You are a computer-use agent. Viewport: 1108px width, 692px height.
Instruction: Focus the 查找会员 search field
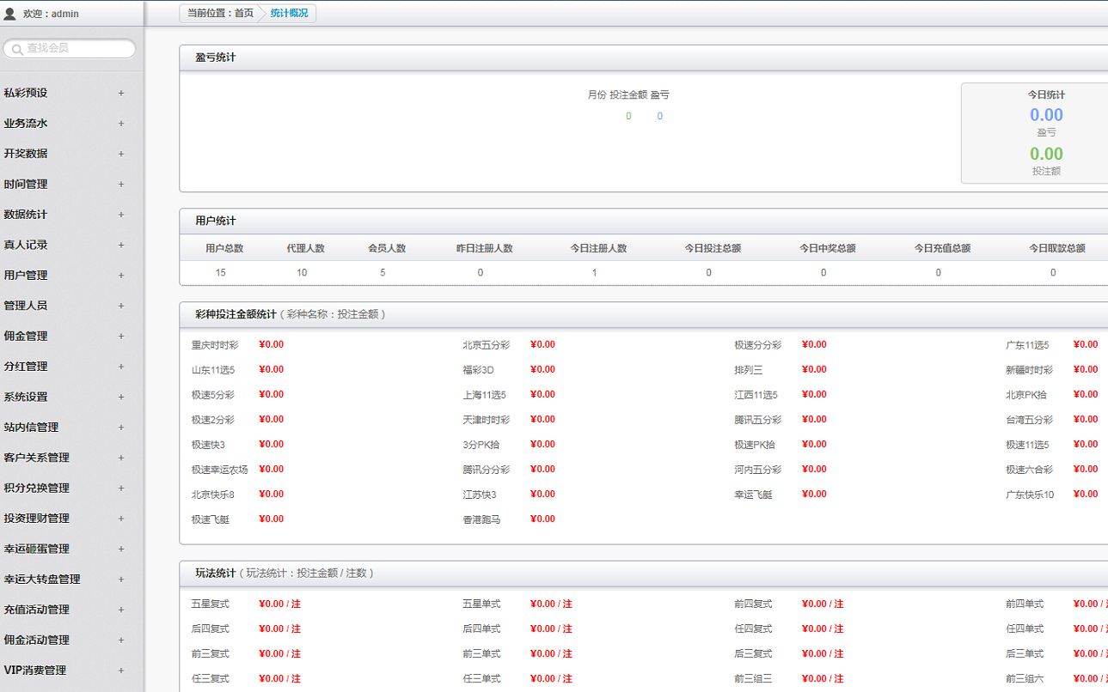pyautogui.click(x=70, y=49)
